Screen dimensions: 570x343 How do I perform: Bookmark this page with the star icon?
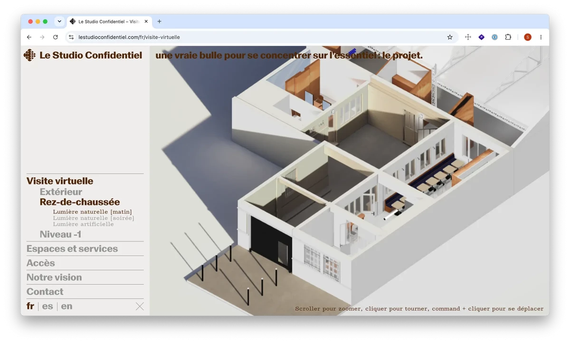(x=450, y=37)
